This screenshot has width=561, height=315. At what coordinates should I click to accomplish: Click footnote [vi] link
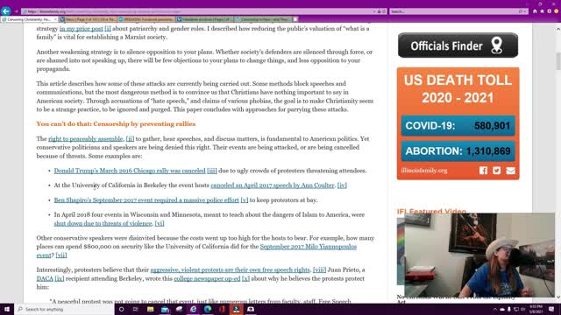click(x=160, y=224)
